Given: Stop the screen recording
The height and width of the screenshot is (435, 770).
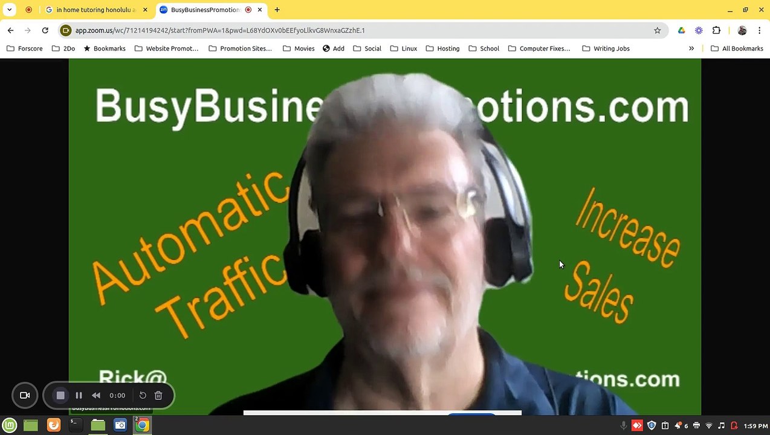Looking at the screenshot, I should (60, 396).
